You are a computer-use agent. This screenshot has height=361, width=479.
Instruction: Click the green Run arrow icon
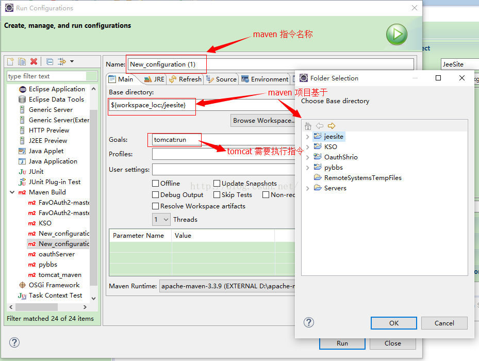pos(397,34)
